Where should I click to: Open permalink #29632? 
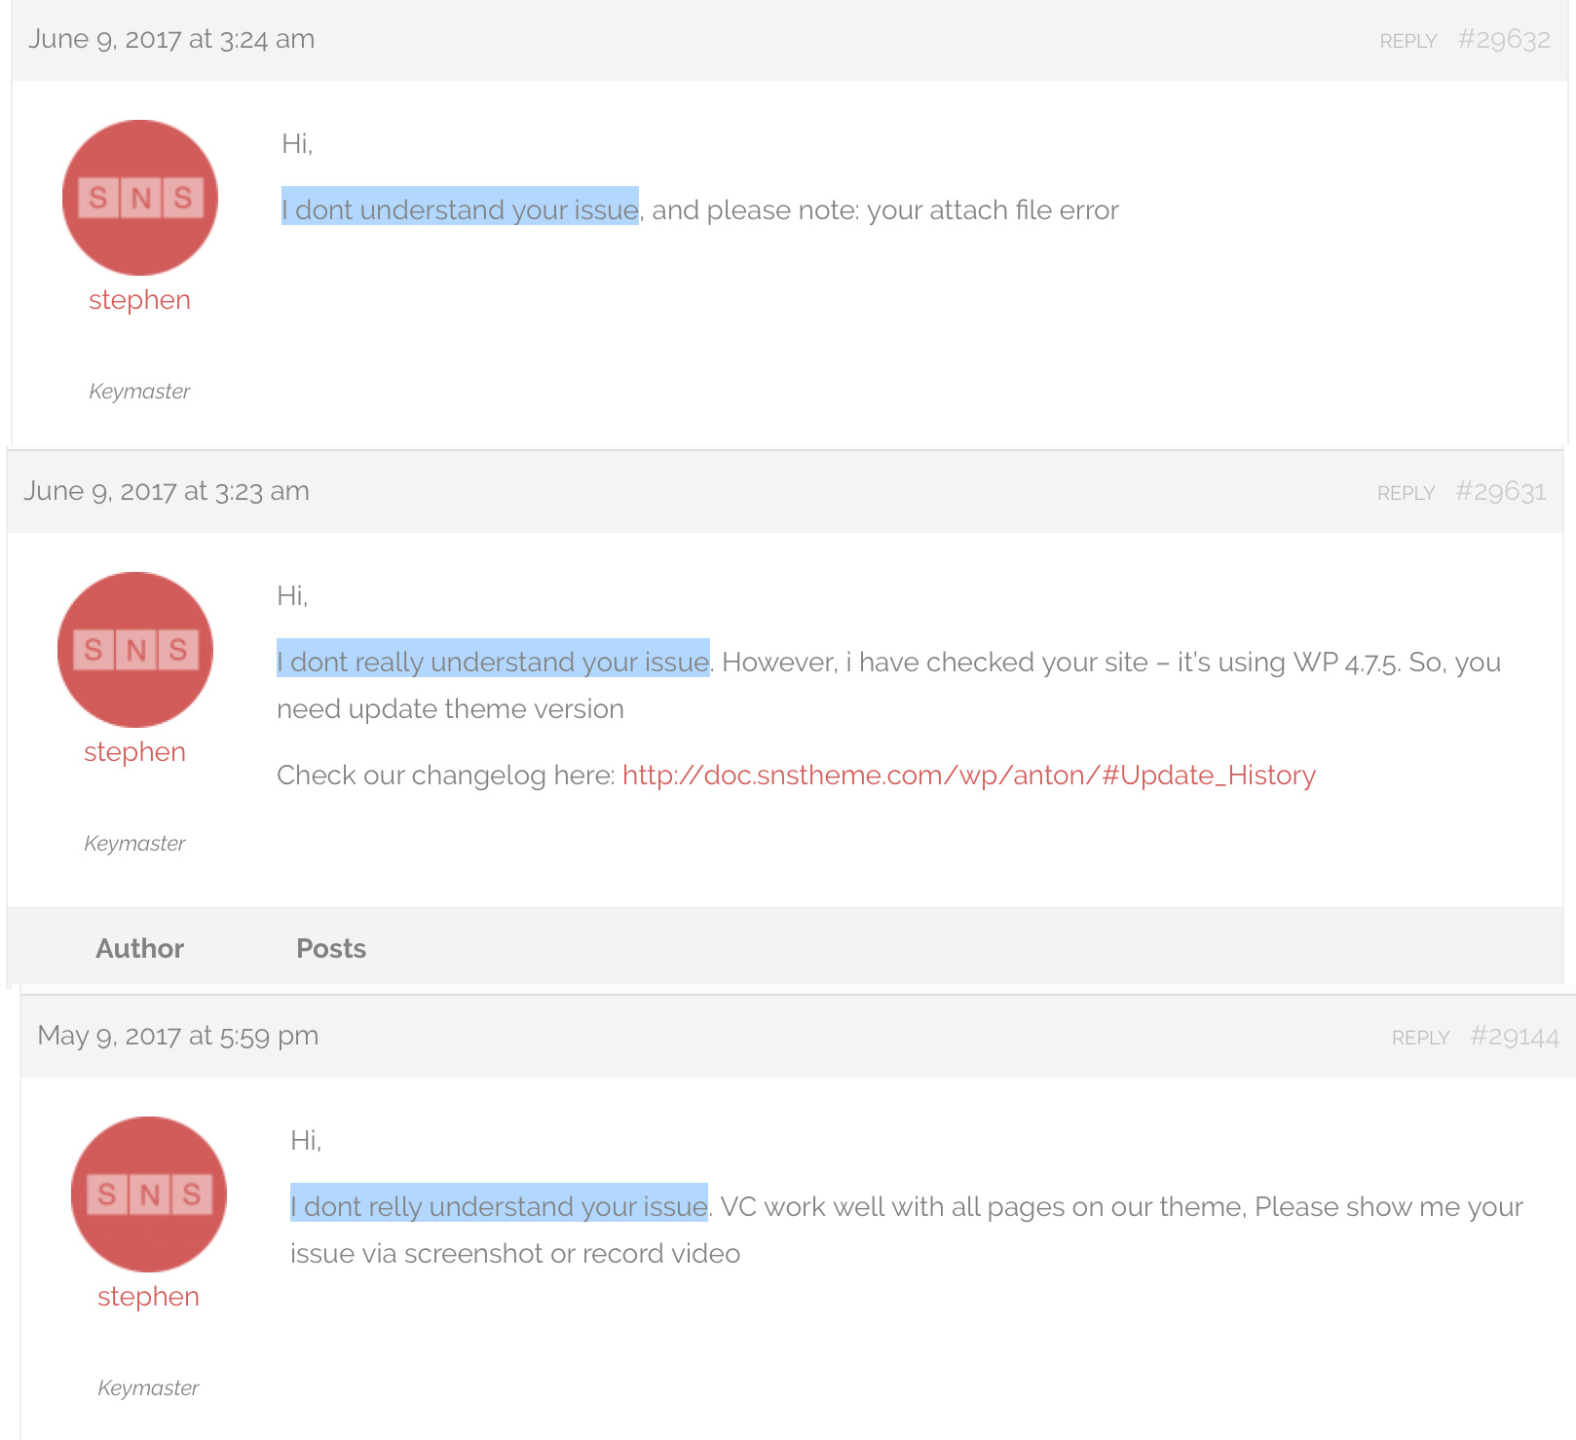click(1503, 40)
